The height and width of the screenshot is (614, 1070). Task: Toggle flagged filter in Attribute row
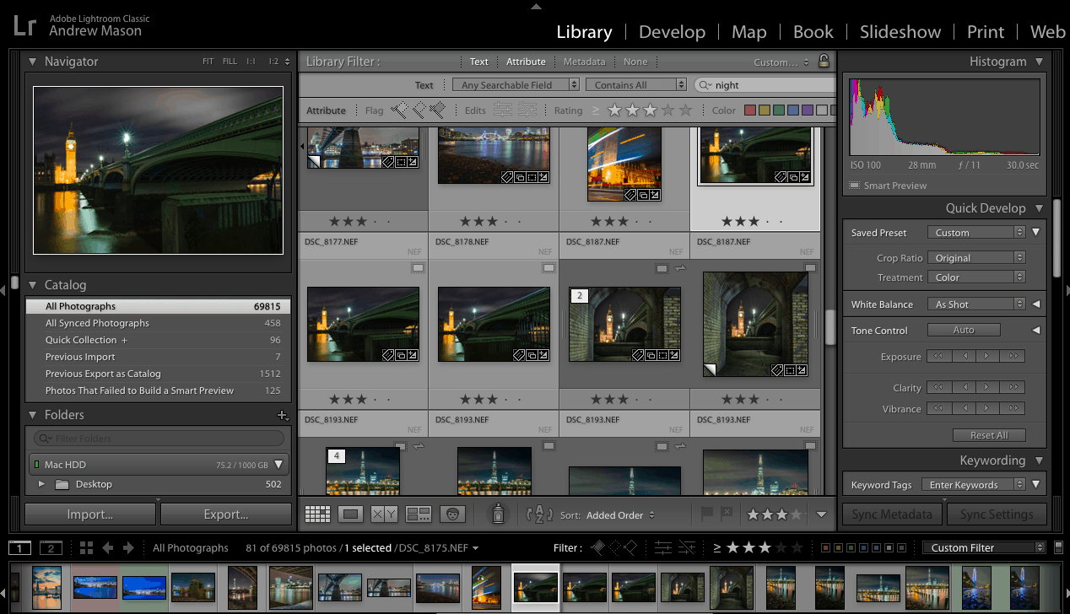(400, 110)
